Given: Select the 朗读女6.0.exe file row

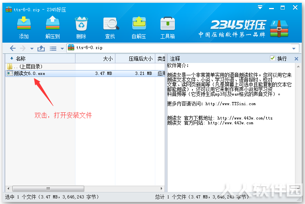Looking at the screenshot, I should [x=85, y=73].
